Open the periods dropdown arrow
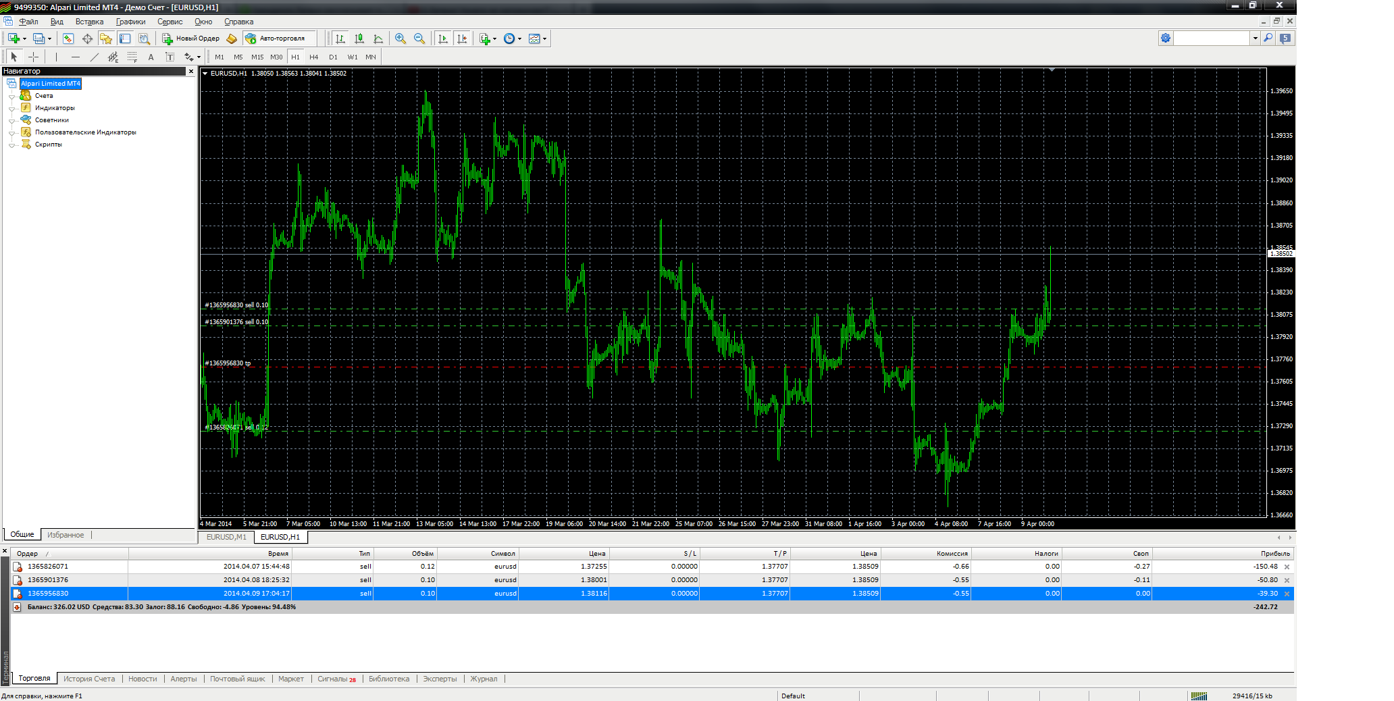The height and width of the screenshot is (701, 1394). click(x=519, y=38)
